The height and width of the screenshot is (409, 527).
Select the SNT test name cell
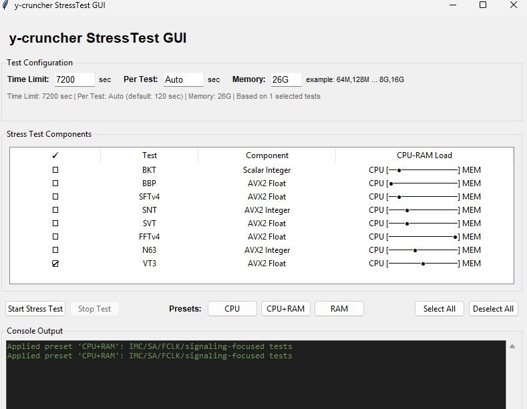[x=149, y=210]
